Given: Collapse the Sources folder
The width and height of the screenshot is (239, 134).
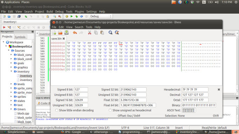Looking at the screenshot, I should (9, 50).
